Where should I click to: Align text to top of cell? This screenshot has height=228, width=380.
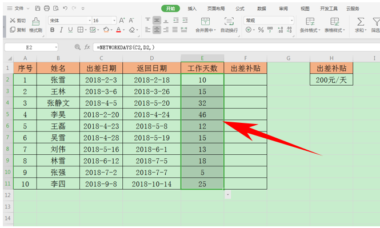point(147,20)
